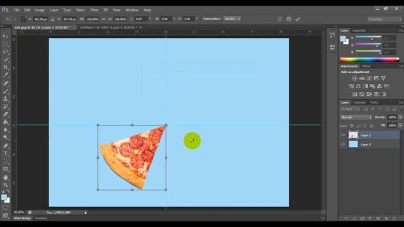Add a layer mask from Layers footer

pos(362,219)
